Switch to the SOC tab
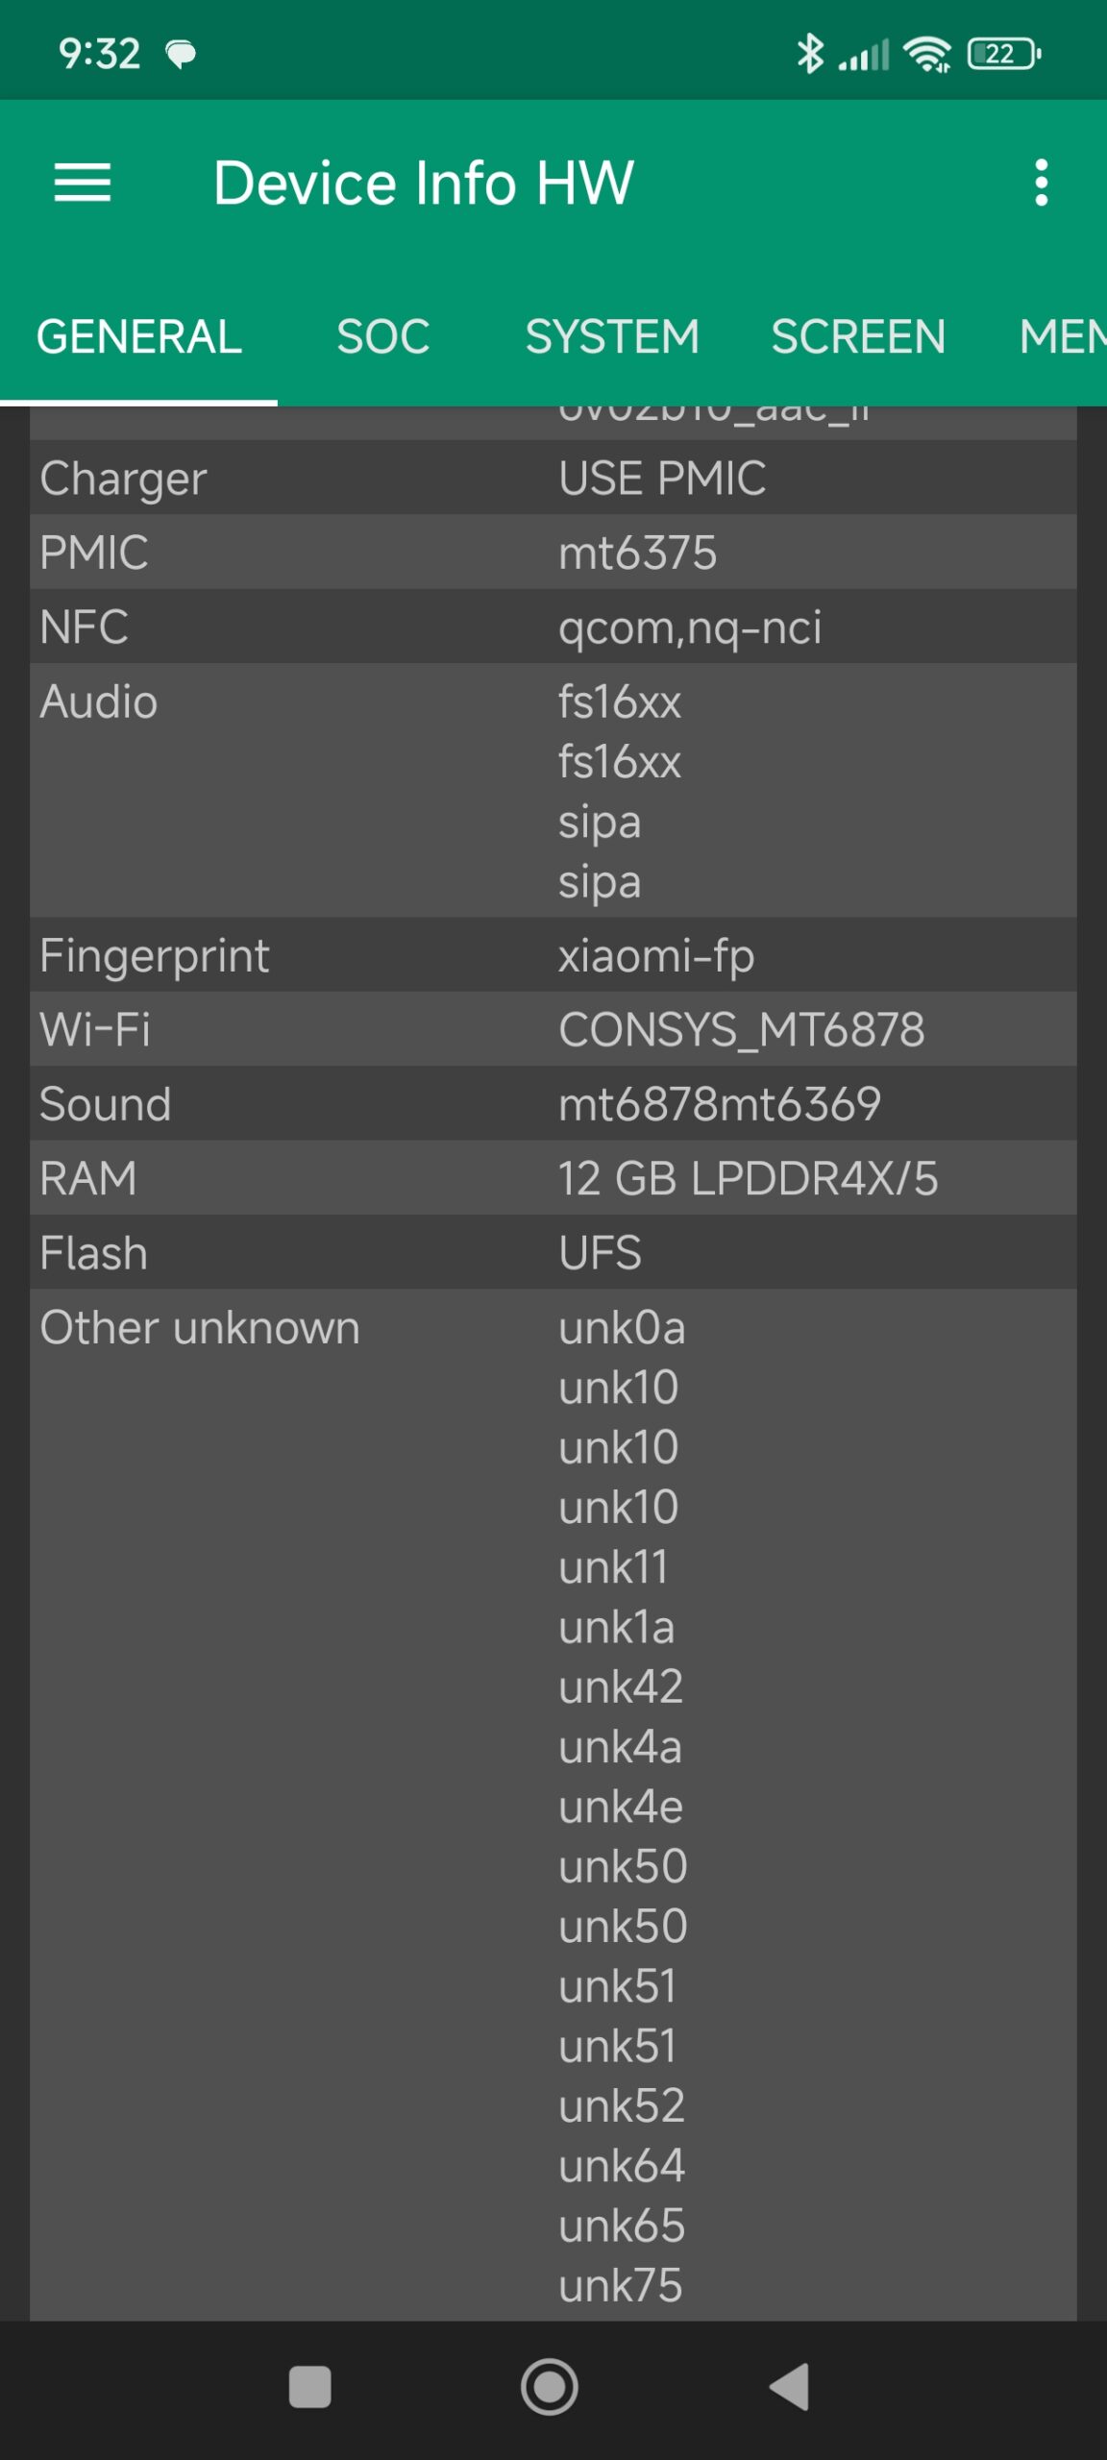The image size is (1107, 2460). pyautogui.click(x=382, y=336)
